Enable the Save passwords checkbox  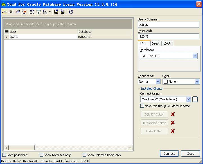(4, 155)
